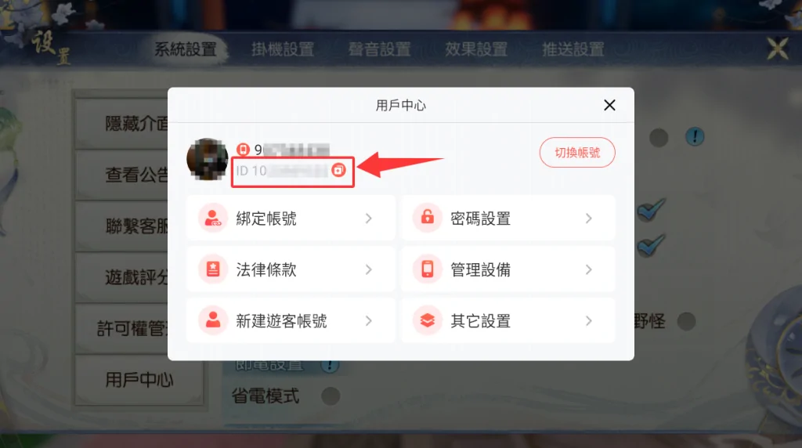Click the 法律條款 document icon
Screen dimensions: 802x448
coord(213,269)
